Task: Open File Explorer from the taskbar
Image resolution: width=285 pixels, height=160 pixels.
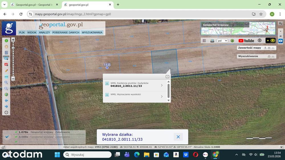Action: pos(146,155)
